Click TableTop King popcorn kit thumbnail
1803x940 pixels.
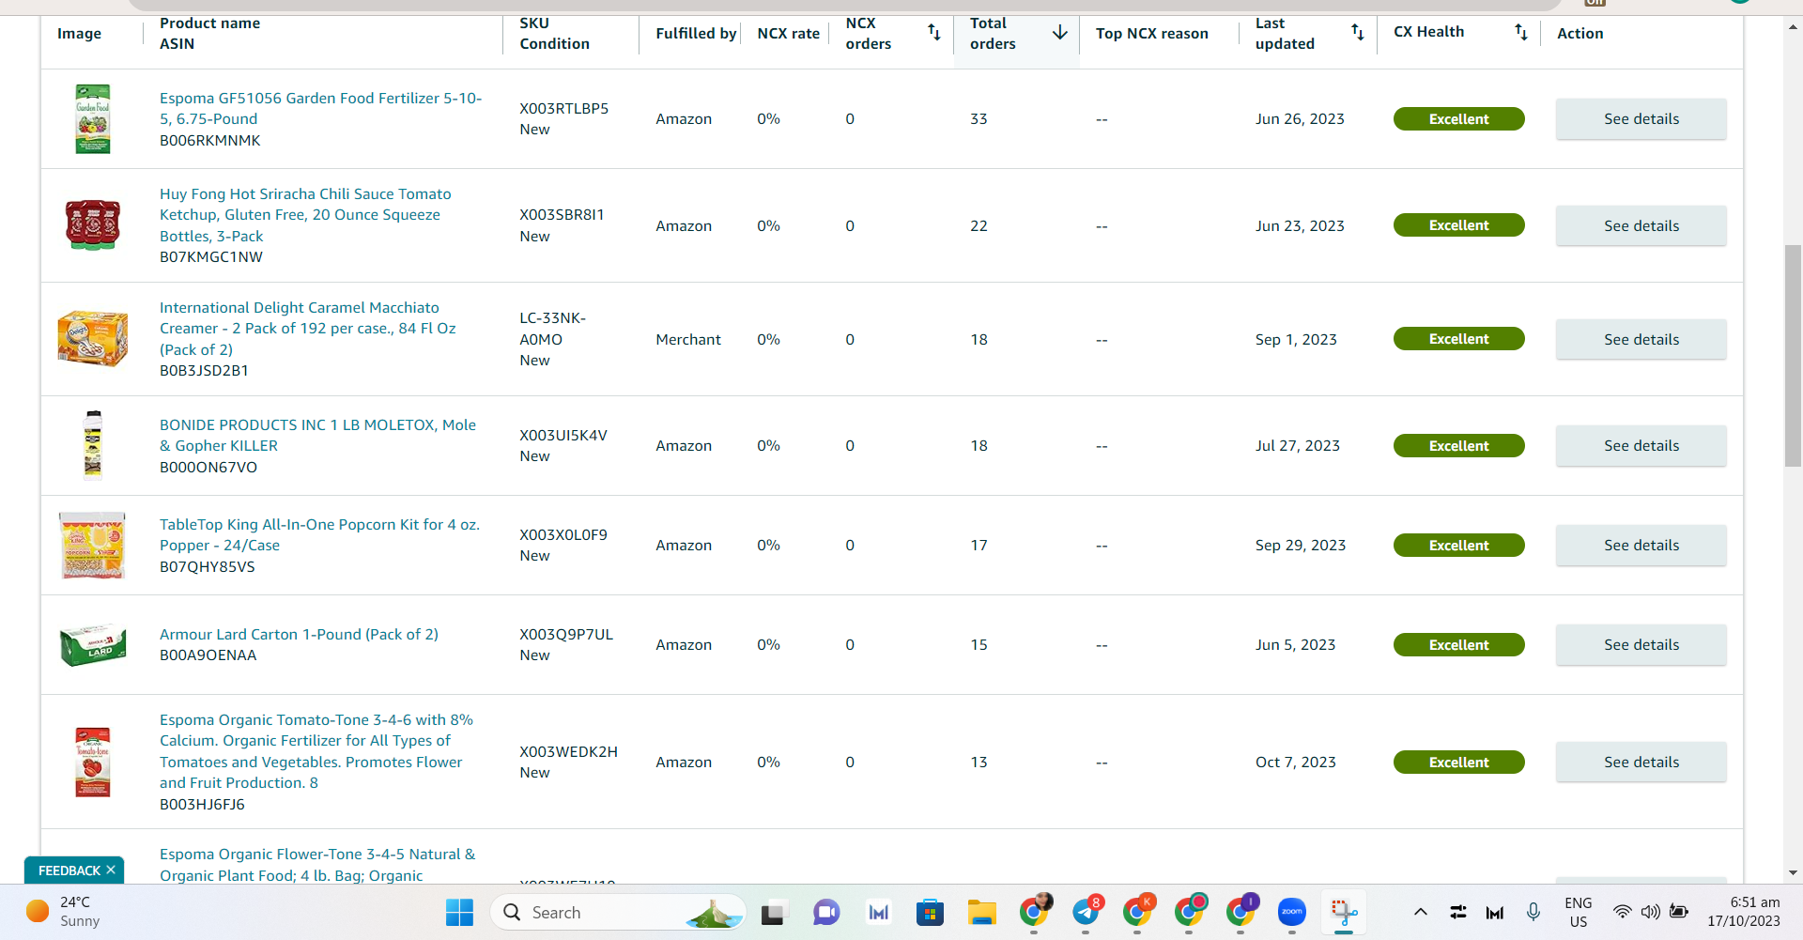pos(93,545)
